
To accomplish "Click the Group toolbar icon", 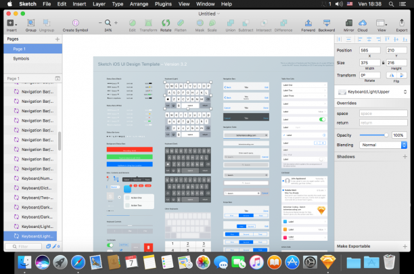I will pos(31,23).
